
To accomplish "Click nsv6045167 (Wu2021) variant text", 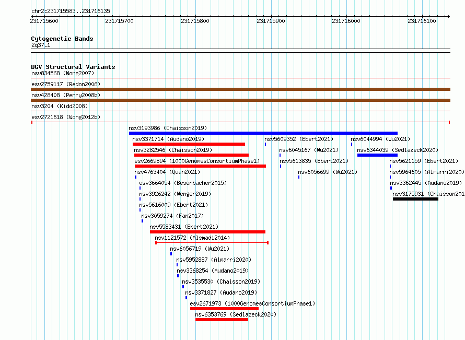I will 309,150.
